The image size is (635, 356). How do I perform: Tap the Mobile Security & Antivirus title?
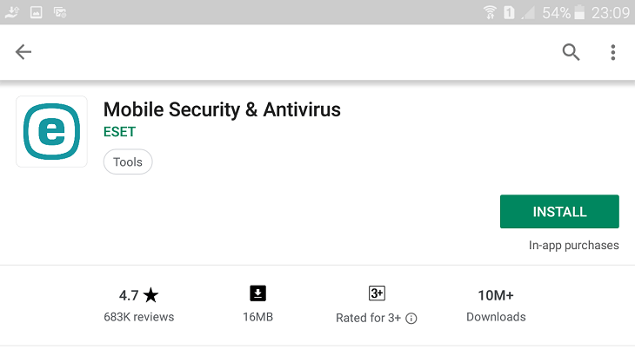pyautogui.click(x=222, y=109)
